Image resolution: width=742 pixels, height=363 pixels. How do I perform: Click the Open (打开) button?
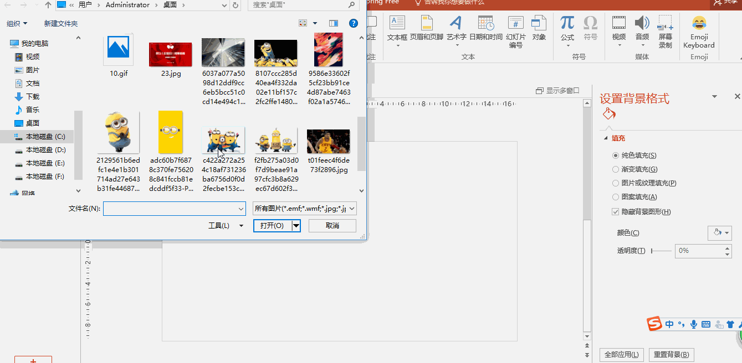pos(273,225)
